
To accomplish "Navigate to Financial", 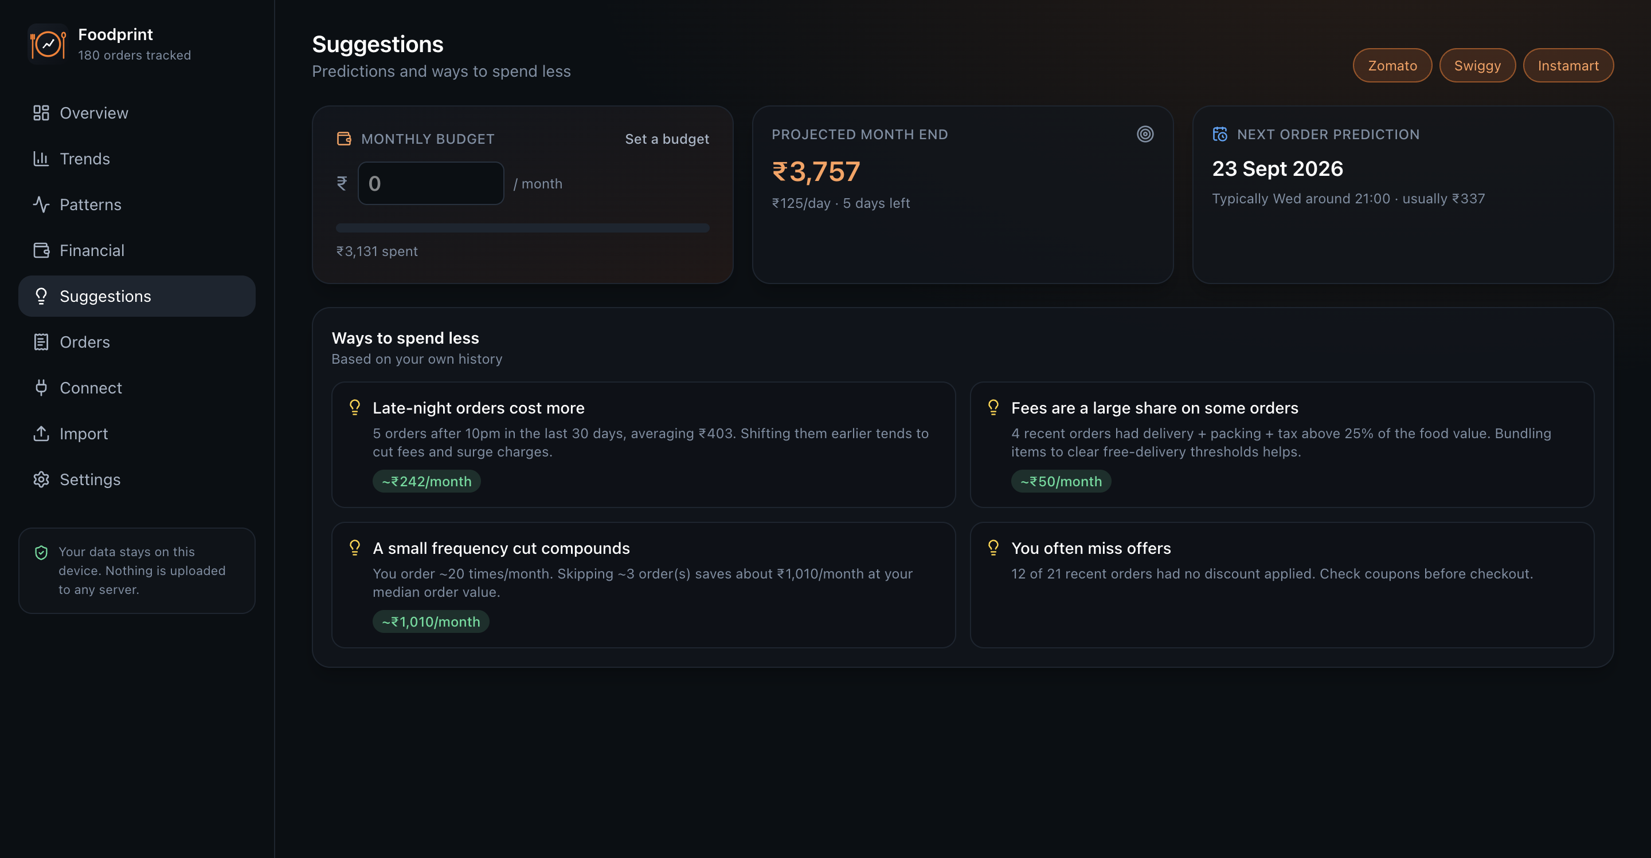I will (x=136, y=250).
